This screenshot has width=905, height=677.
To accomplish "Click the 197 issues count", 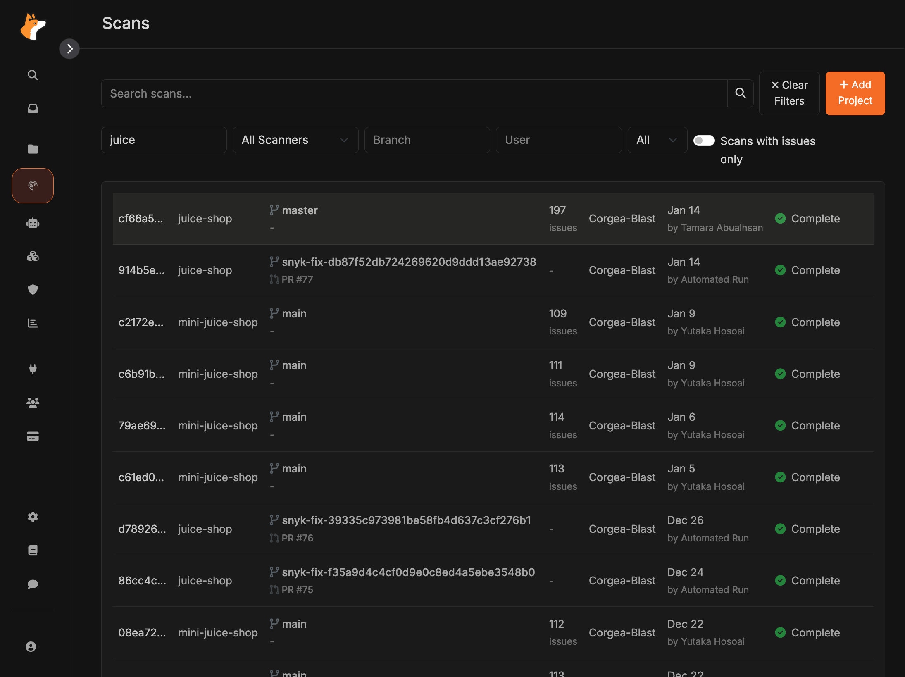I will click(563, 219).
